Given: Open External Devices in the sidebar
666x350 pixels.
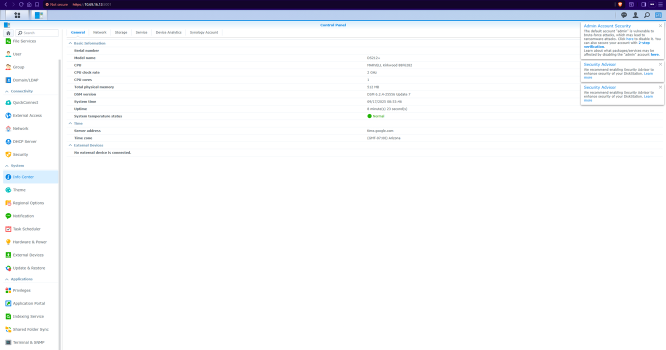Looking at the screenshot, I should coord(30,255).
